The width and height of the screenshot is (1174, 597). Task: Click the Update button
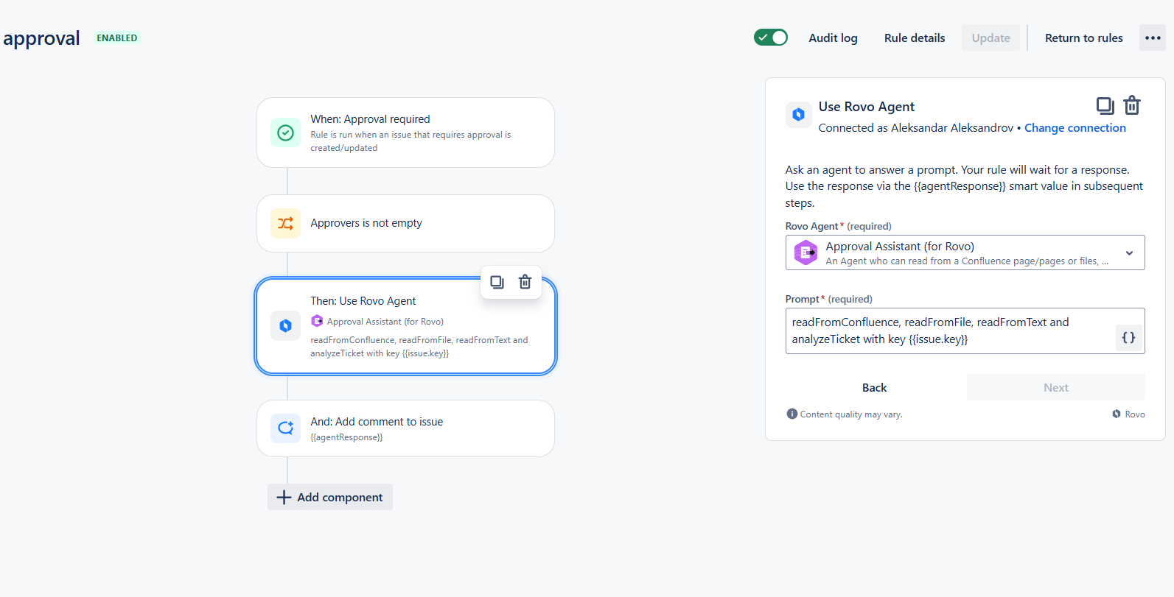990,38
